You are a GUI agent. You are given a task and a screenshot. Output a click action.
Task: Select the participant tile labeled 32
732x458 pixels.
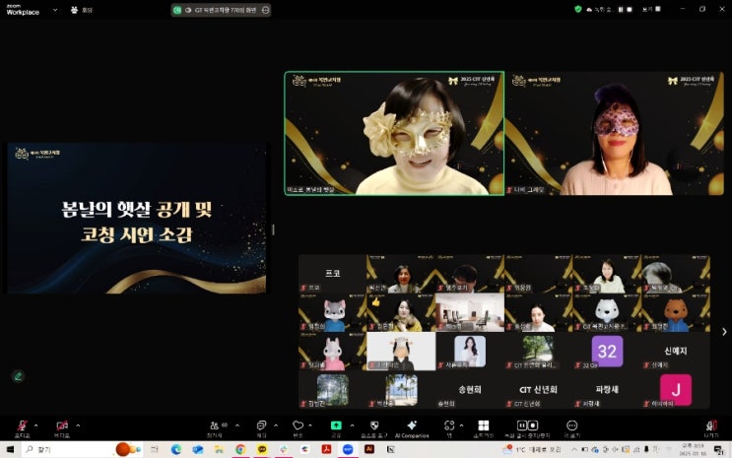tap(607, 351)
